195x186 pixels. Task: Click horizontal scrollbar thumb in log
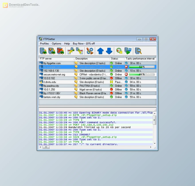[x=46, y=147]
